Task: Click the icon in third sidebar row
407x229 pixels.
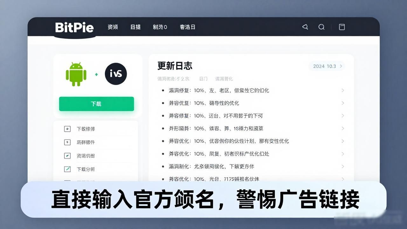Action: pyautogui.click(x=67, y=156)
